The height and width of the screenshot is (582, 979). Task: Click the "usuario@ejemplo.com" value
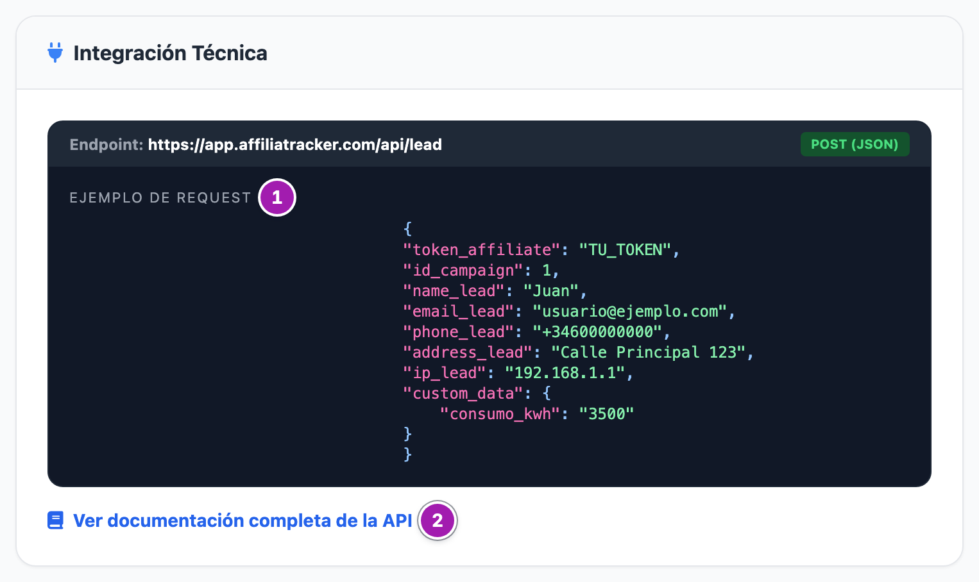click(629, 312)
